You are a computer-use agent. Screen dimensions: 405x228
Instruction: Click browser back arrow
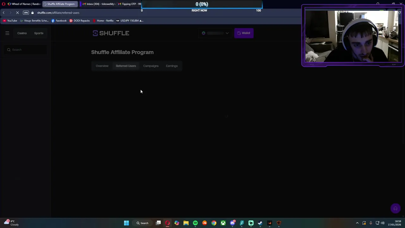(x=3, y=13)
